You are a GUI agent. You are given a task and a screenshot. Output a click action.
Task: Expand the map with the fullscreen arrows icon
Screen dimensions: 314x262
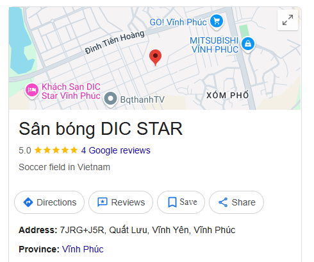tap(288, 20)
